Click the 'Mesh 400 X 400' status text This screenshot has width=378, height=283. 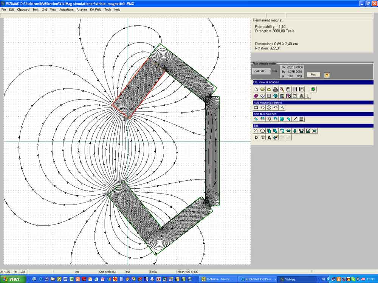point(188,272)
